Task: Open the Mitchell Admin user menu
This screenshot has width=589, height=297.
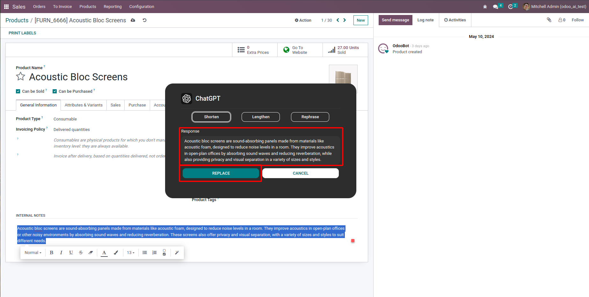Action: (555, 7)
